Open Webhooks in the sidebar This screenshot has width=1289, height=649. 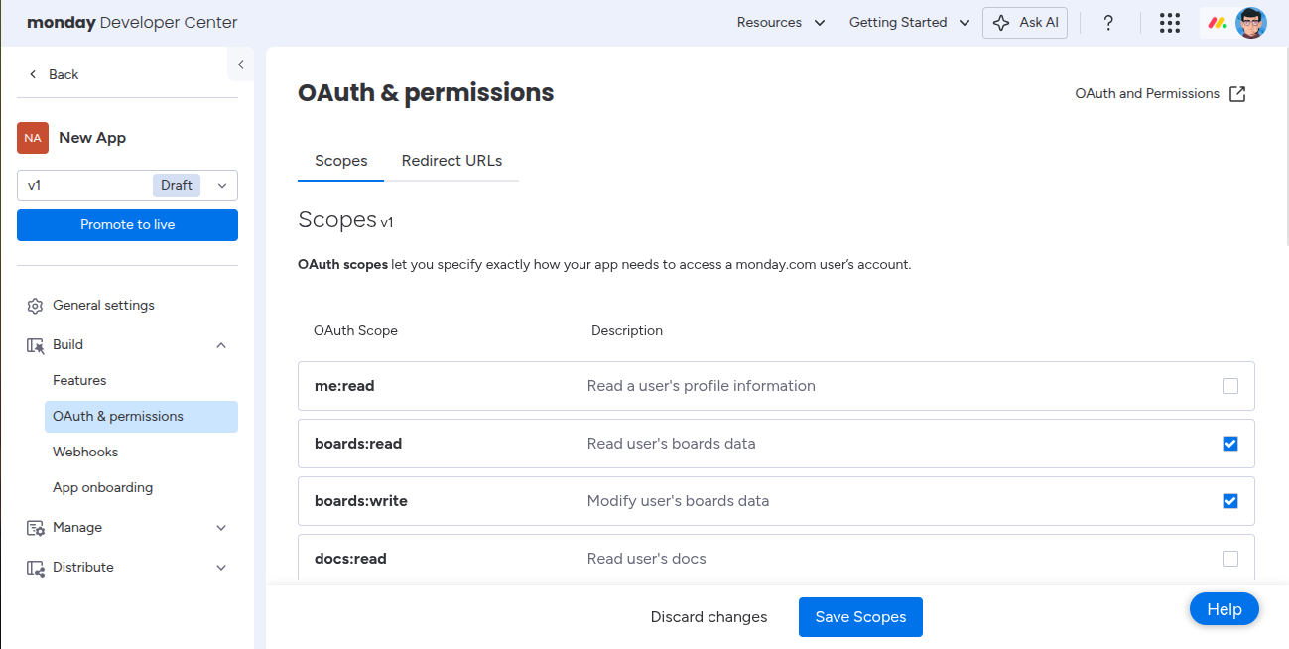[x=85, y=453]
